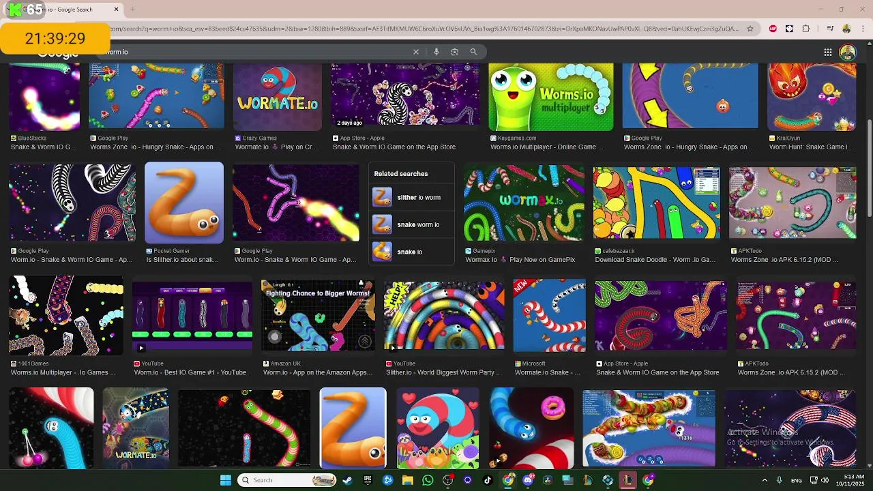
Task: Launch Steam from the taskbar
Action: click(348, 480)
